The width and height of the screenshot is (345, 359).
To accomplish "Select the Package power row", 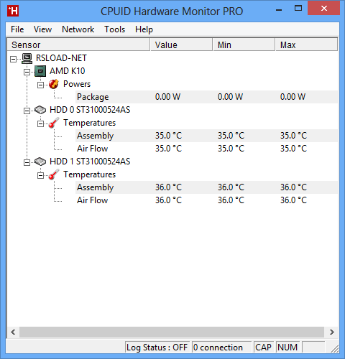I will [207, 97].
